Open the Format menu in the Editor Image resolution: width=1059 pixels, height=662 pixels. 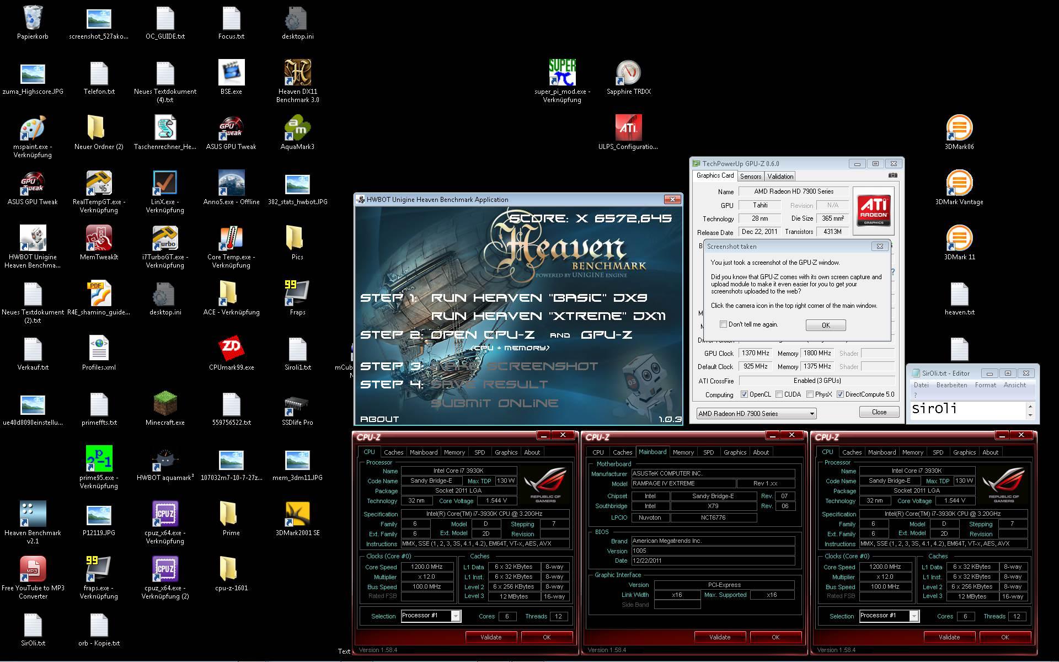click(985, 385)
